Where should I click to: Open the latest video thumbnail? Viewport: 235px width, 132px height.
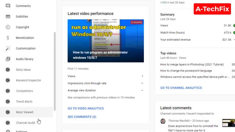(106, 41)
